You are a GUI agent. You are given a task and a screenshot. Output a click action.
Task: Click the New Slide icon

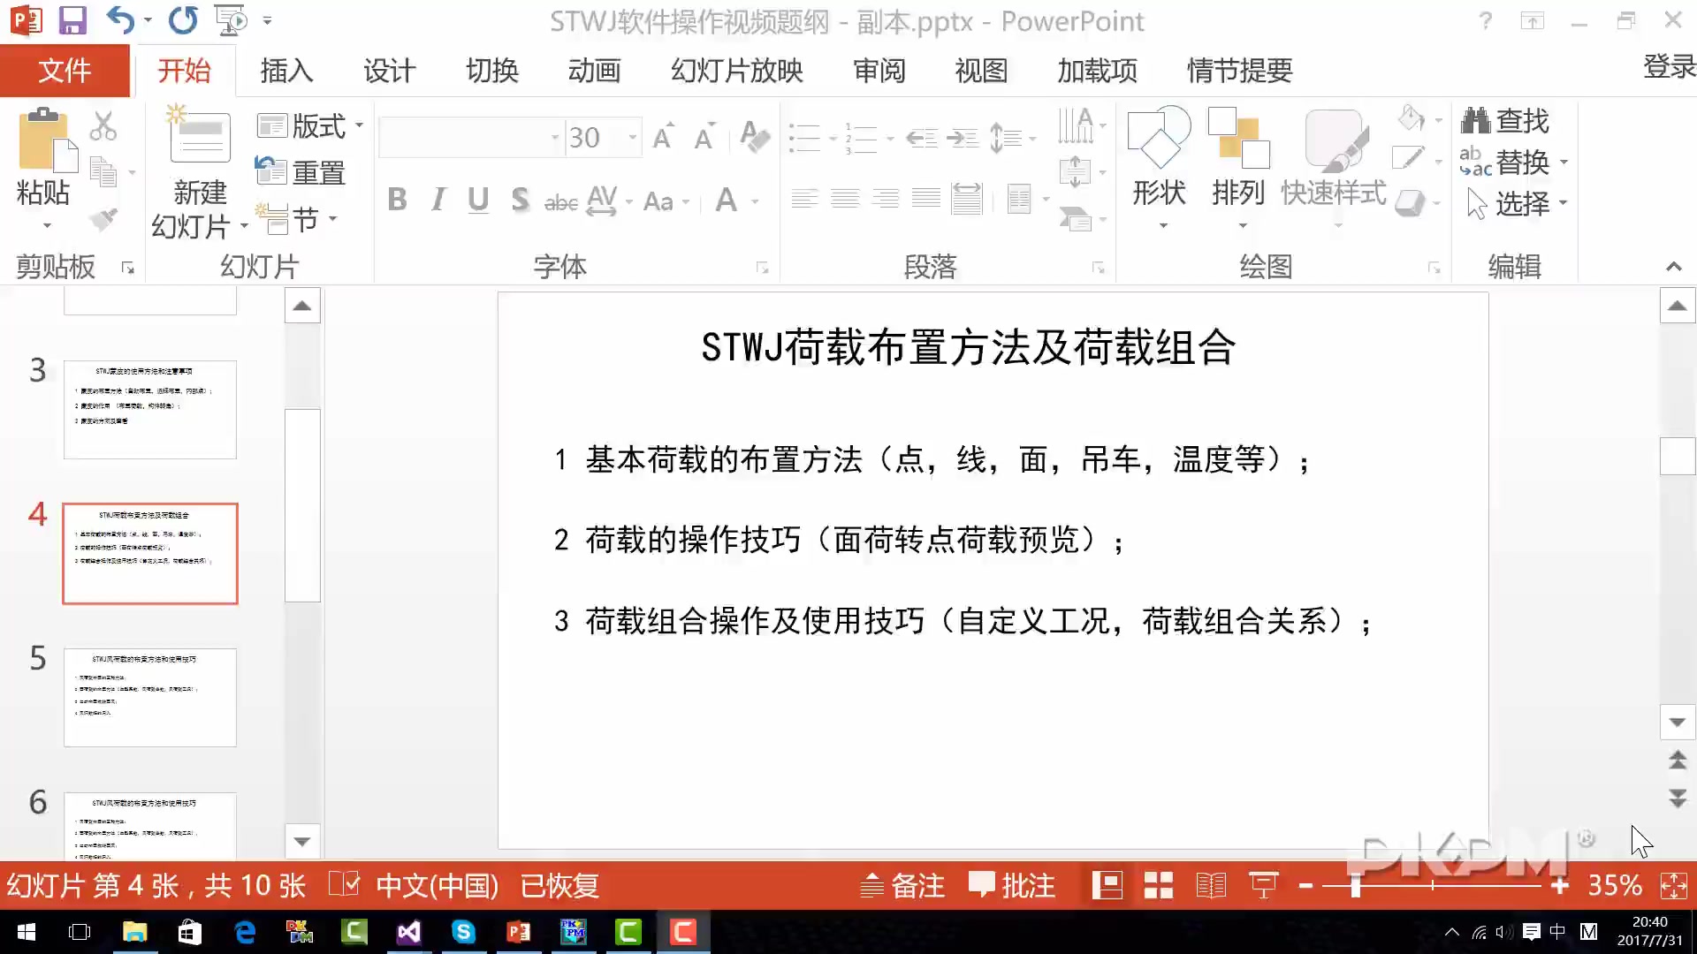point(198,134)
